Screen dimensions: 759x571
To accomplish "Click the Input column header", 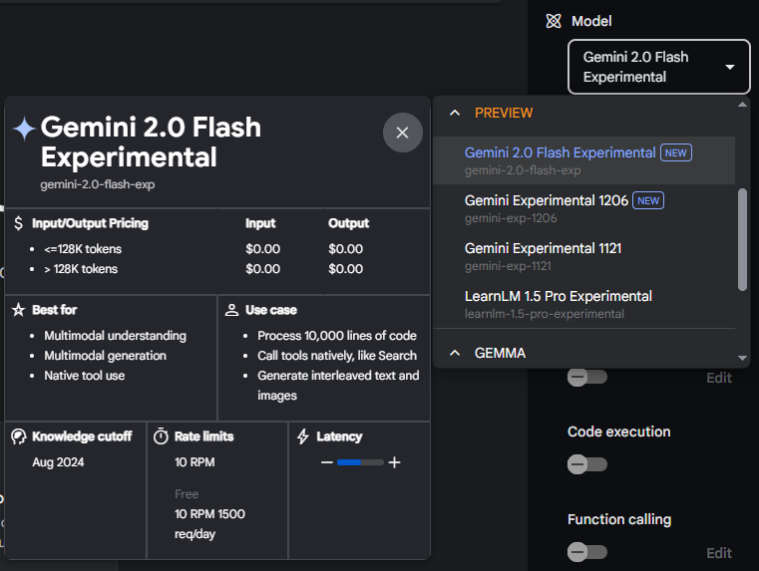I will [x=260, y=223].
